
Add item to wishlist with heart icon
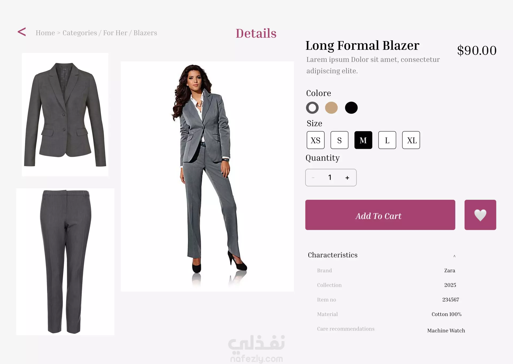pos(480,215)
